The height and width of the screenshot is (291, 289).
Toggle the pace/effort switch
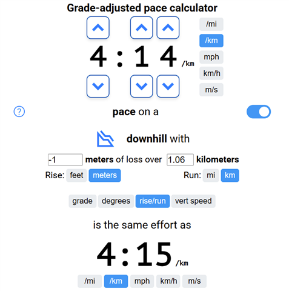pyautogui.click(x=259, y=112)
